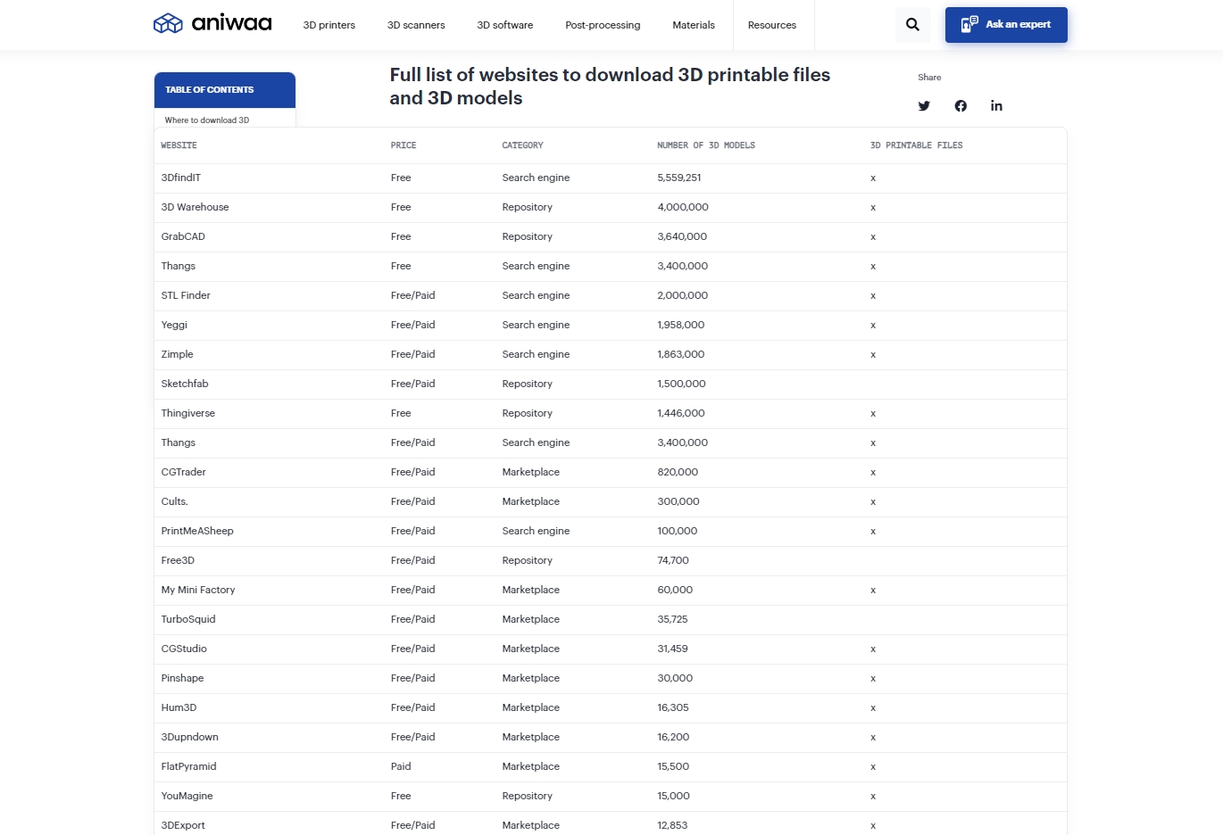
Task: Click the 31,459 model count
Action: [x=672, y=649]
